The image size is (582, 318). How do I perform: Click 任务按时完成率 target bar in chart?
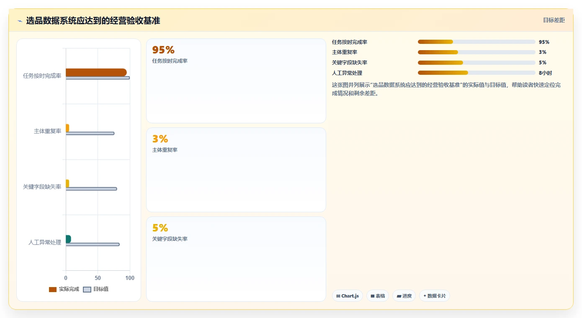click(98, 78)
